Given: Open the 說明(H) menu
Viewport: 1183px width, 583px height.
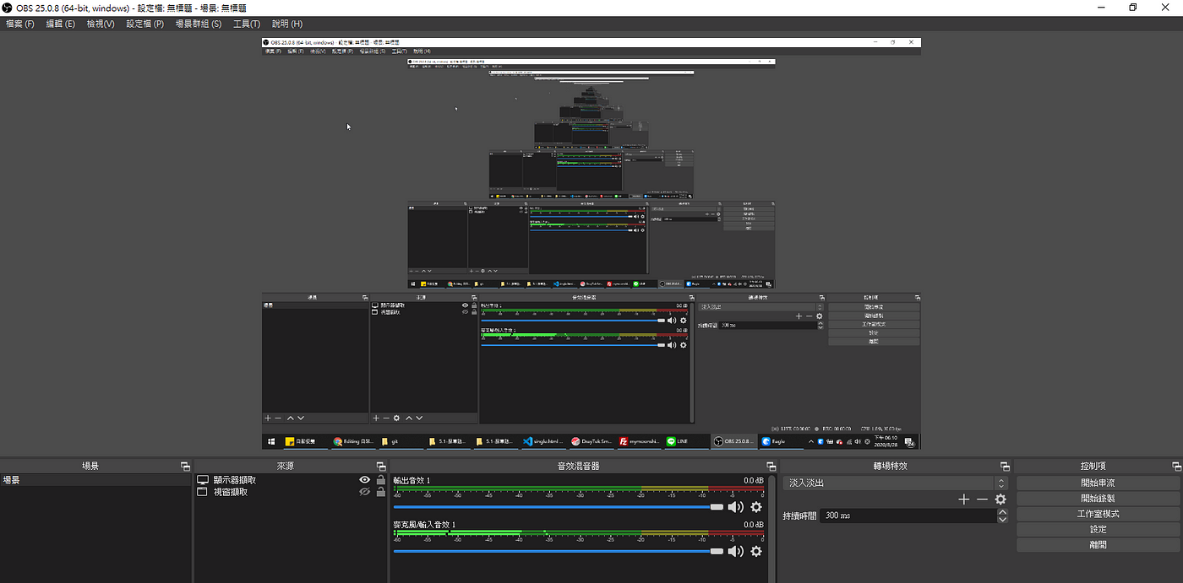Looking at the screenshot, I should click(287, 24).
